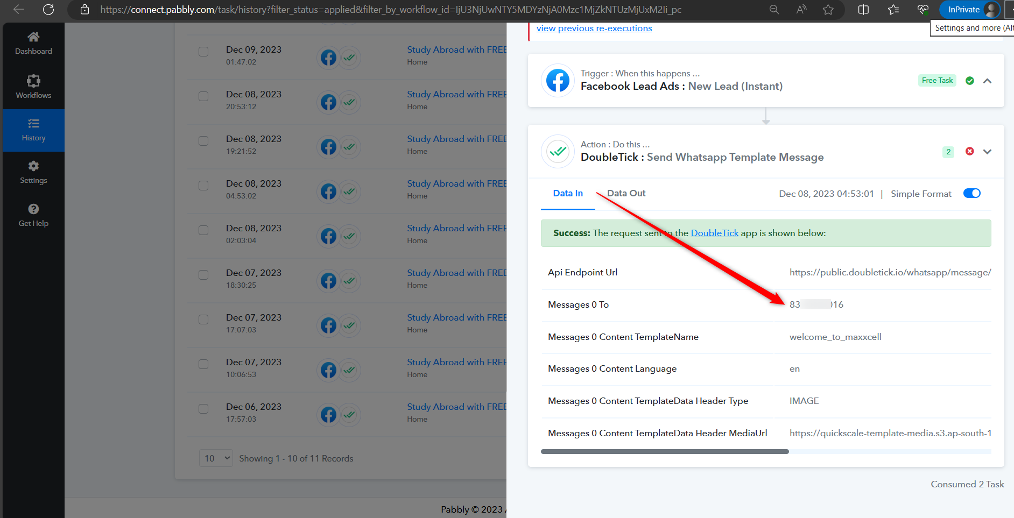Click the IMAGE header type value
Viewport: 1014px width, 518px height.
coord(804,401)
